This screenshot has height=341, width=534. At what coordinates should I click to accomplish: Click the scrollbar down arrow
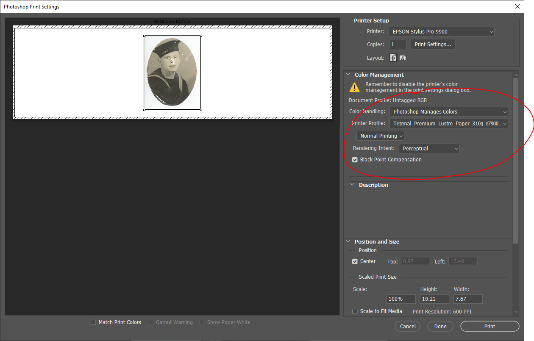[x=516, y=312]
